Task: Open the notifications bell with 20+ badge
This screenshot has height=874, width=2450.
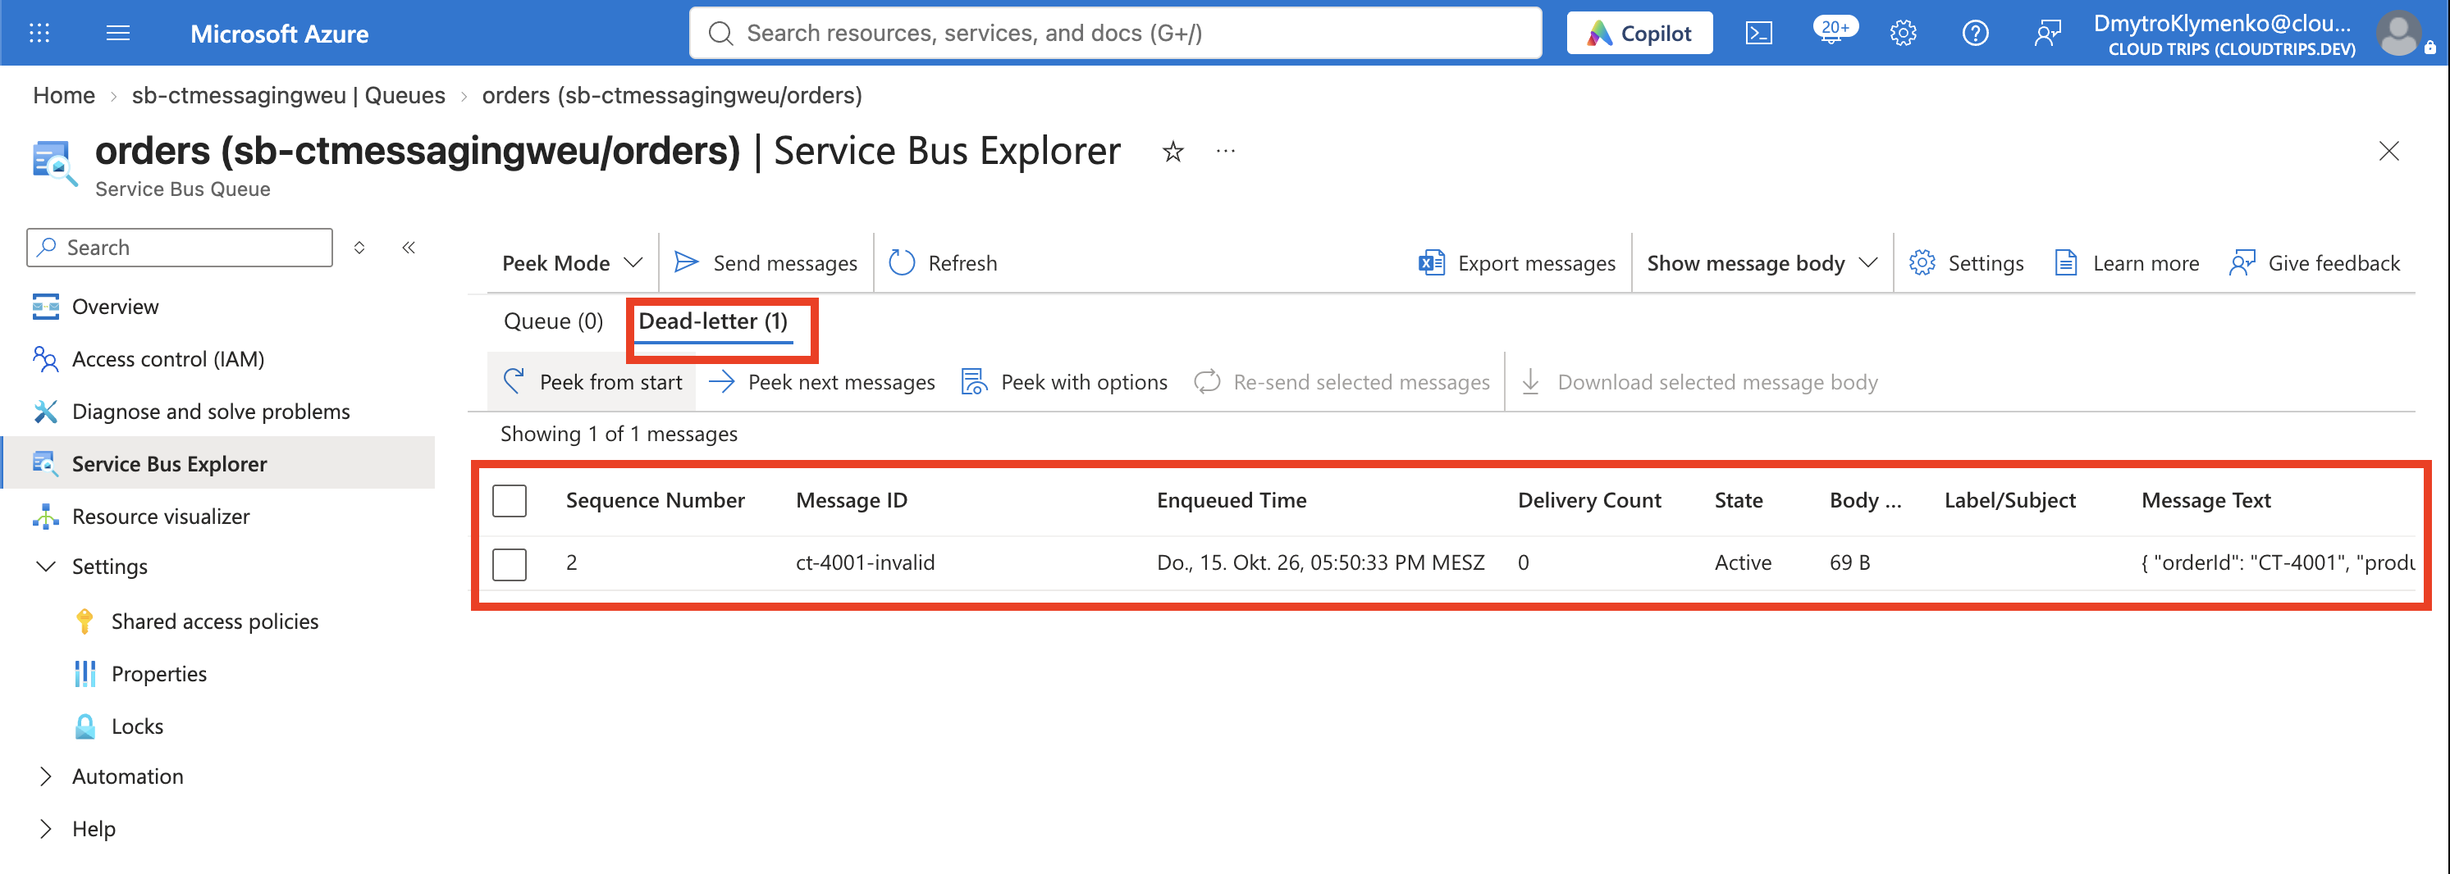Action: coord(1833,31)
